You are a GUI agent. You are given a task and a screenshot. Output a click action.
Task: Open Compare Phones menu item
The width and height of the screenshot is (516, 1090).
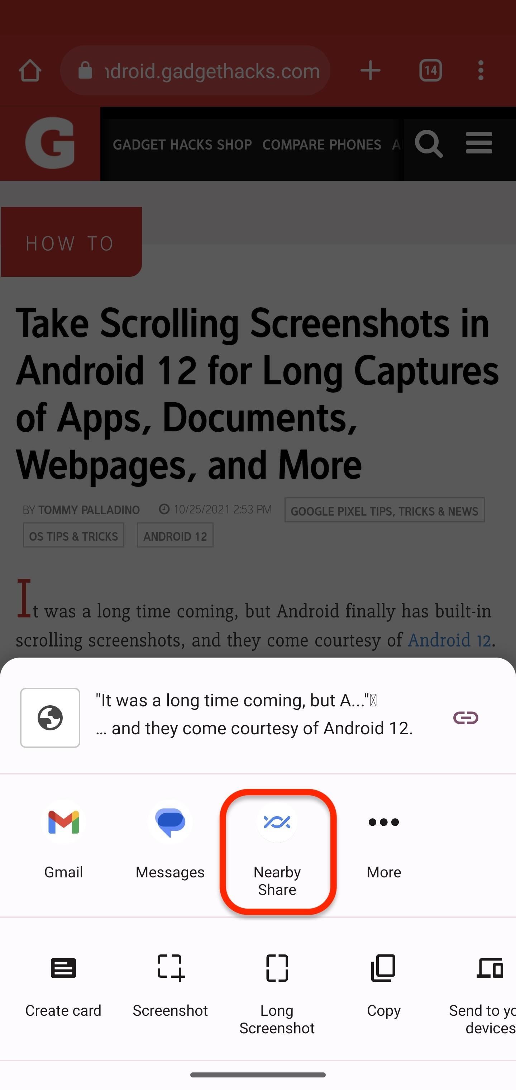322,145
